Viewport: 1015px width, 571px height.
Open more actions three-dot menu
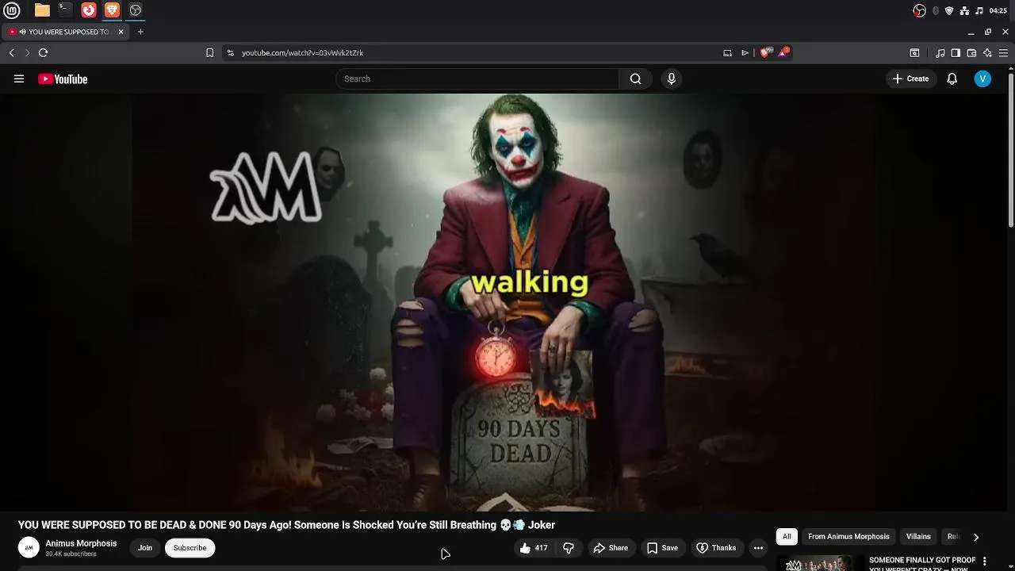(x=758, y=548)
